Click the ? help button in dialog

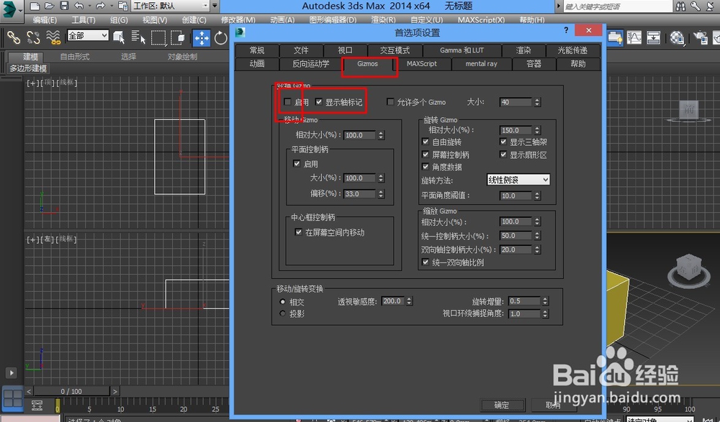566,30
